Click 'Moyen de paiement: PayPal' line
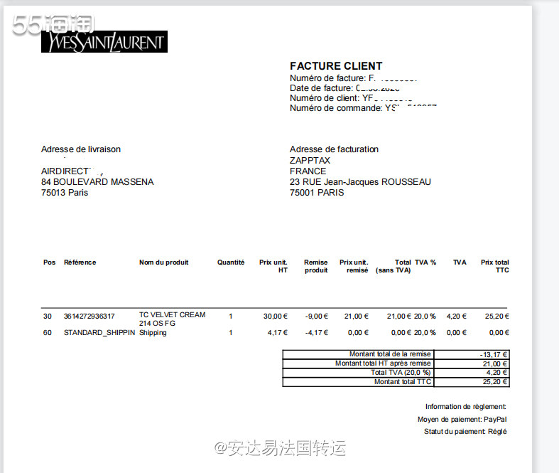Viewport: 559px width, 473px height. tap(462, 420)
